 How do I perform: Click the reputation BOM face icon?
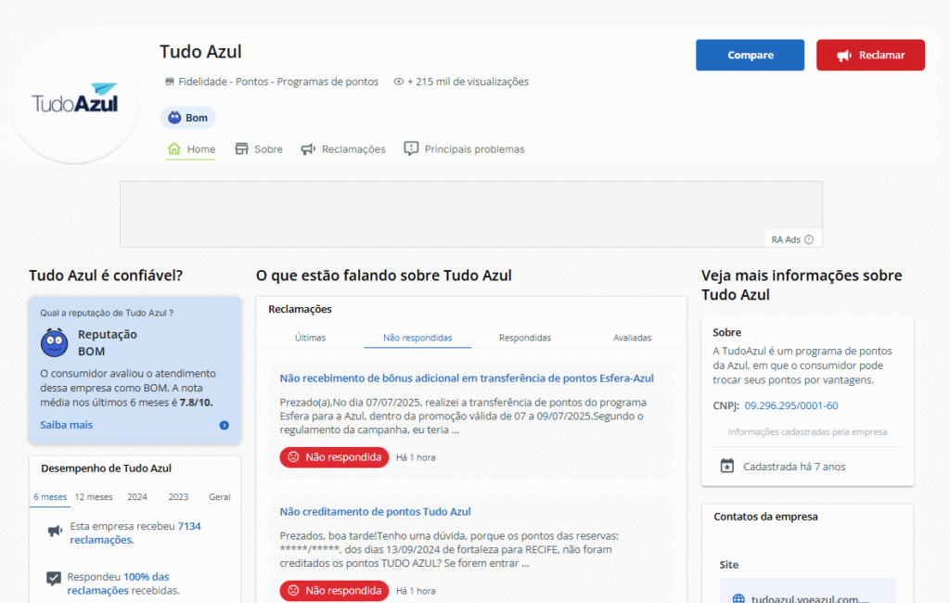click(x=55, y=343)
